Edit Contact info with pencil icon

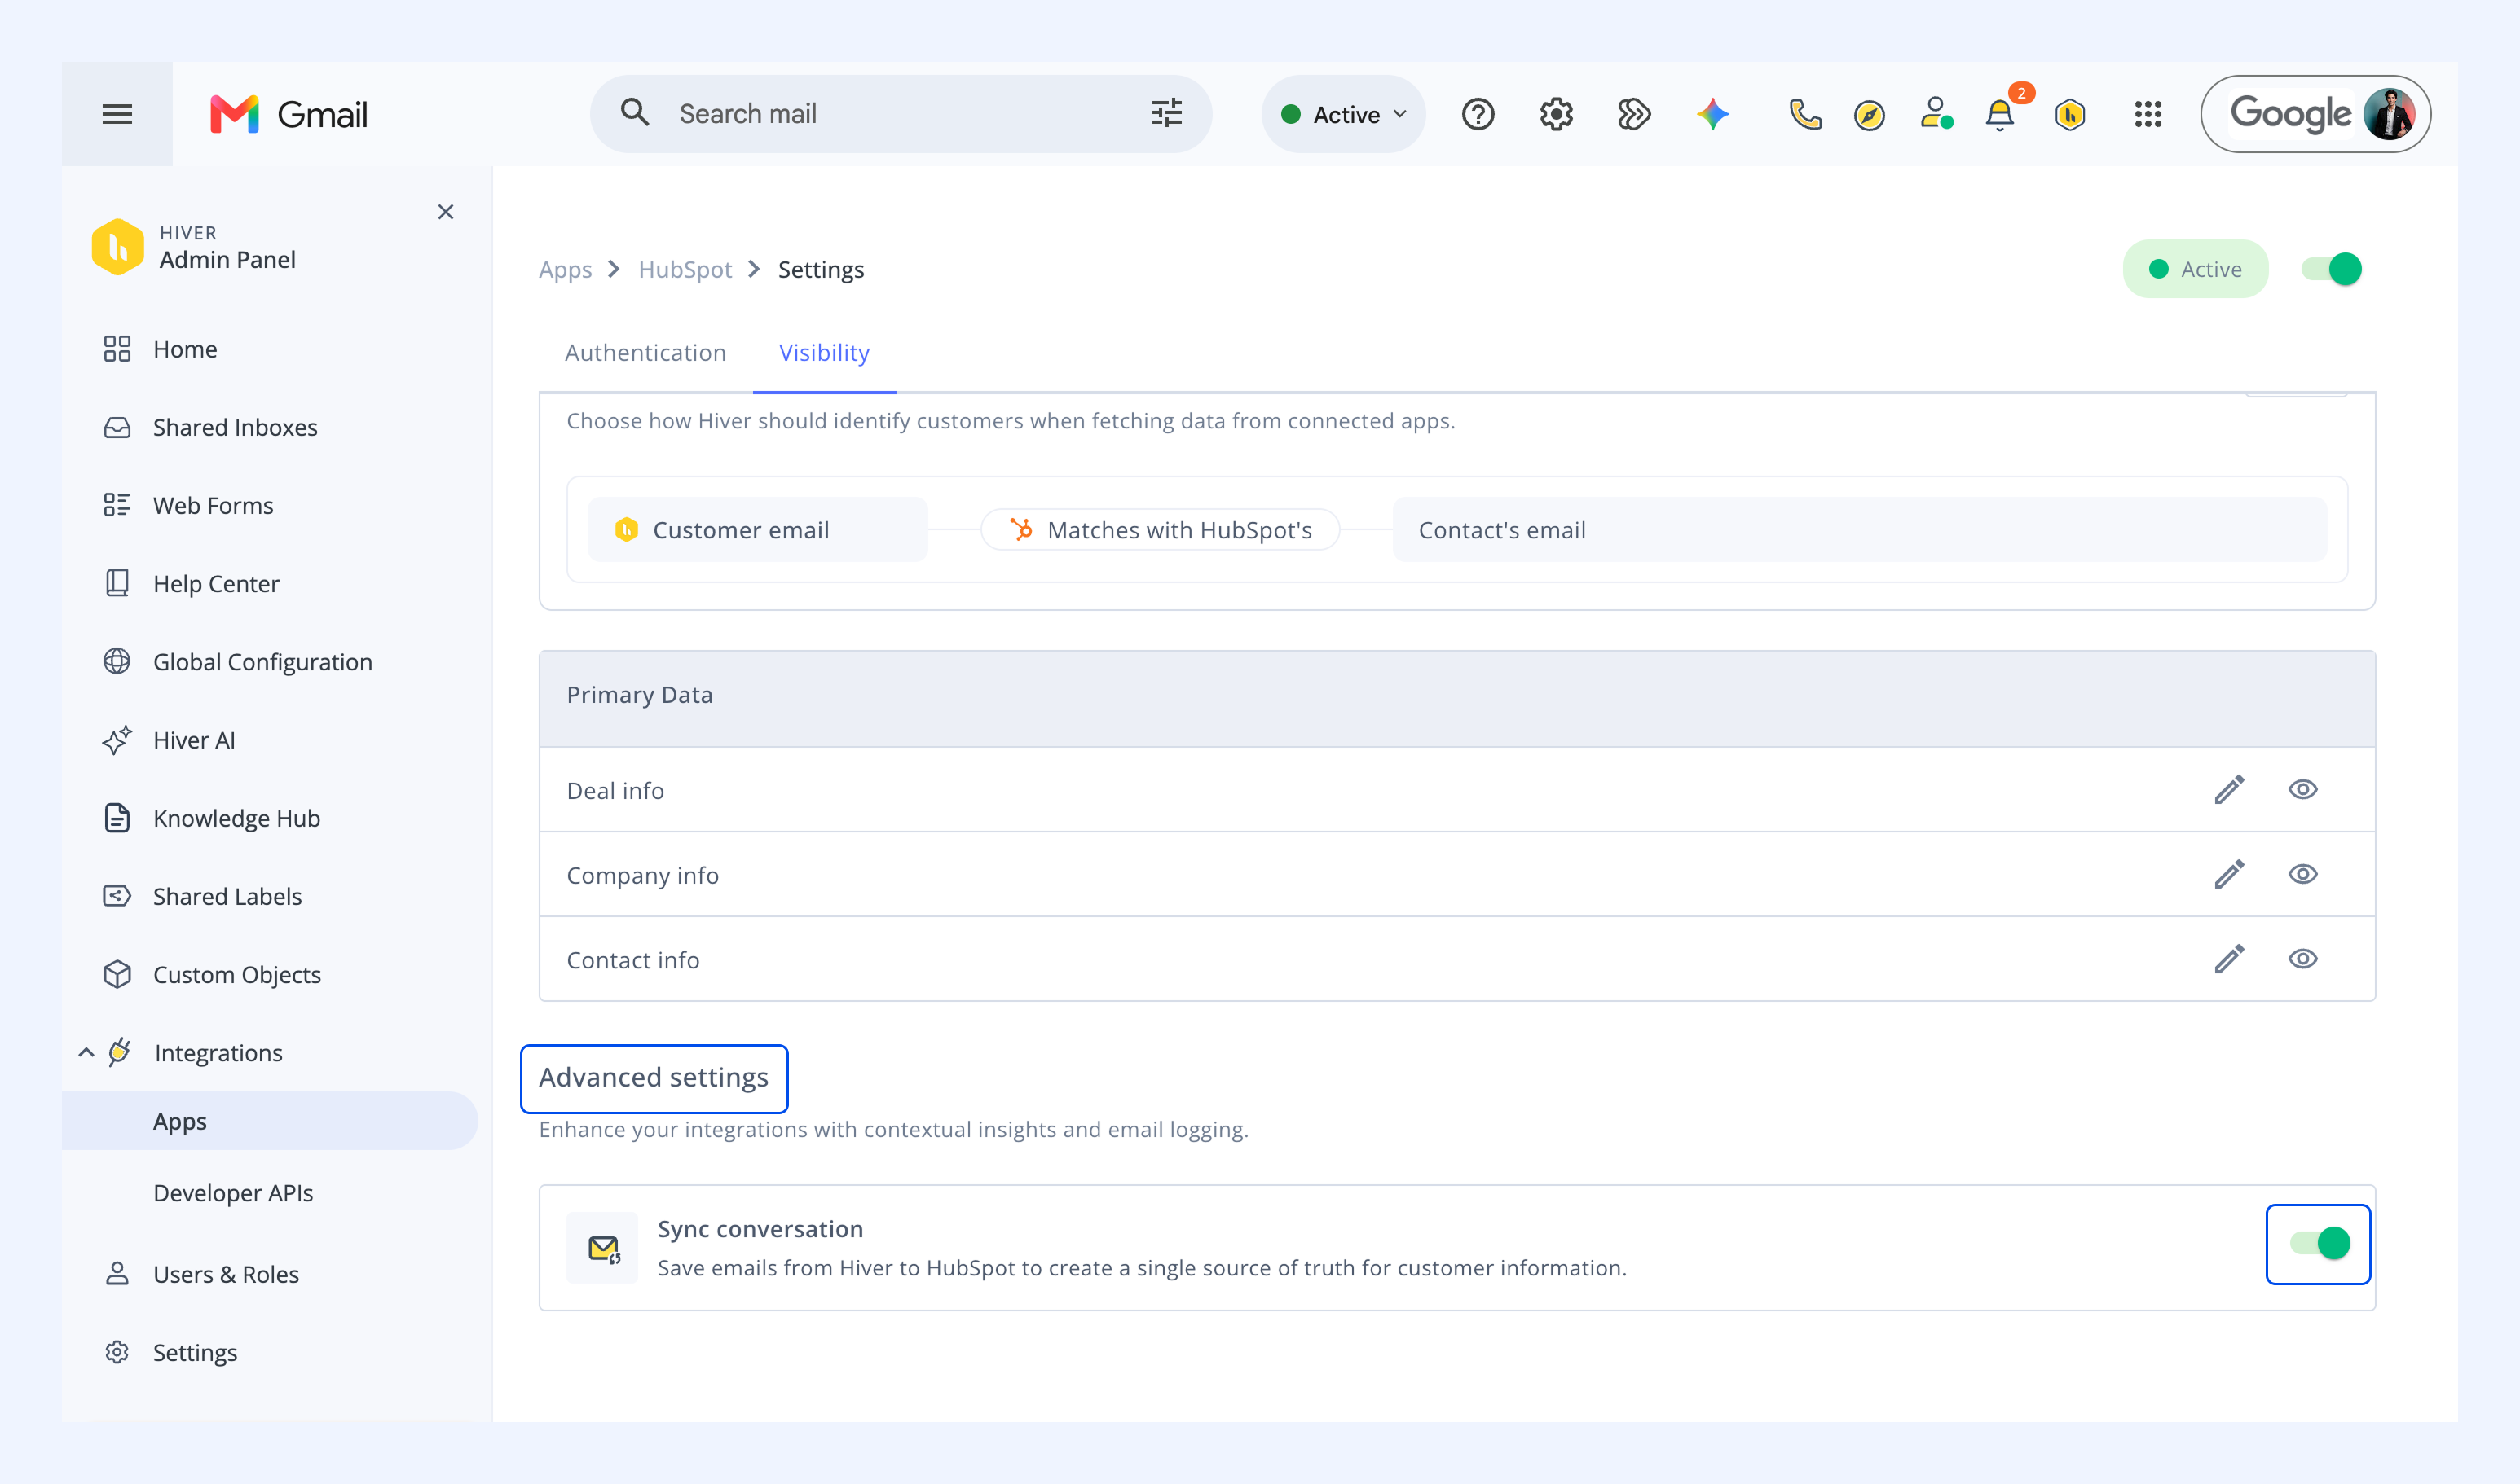[2229, 959]
